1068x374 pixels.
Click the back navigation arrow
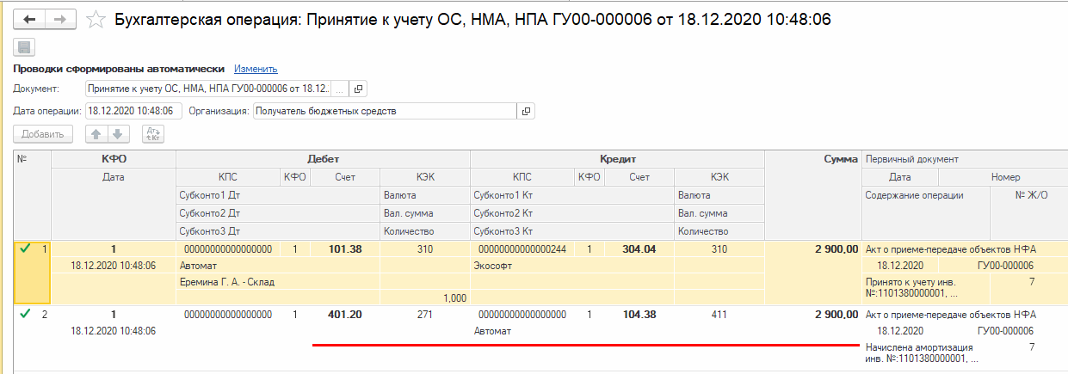pos(31,19)
